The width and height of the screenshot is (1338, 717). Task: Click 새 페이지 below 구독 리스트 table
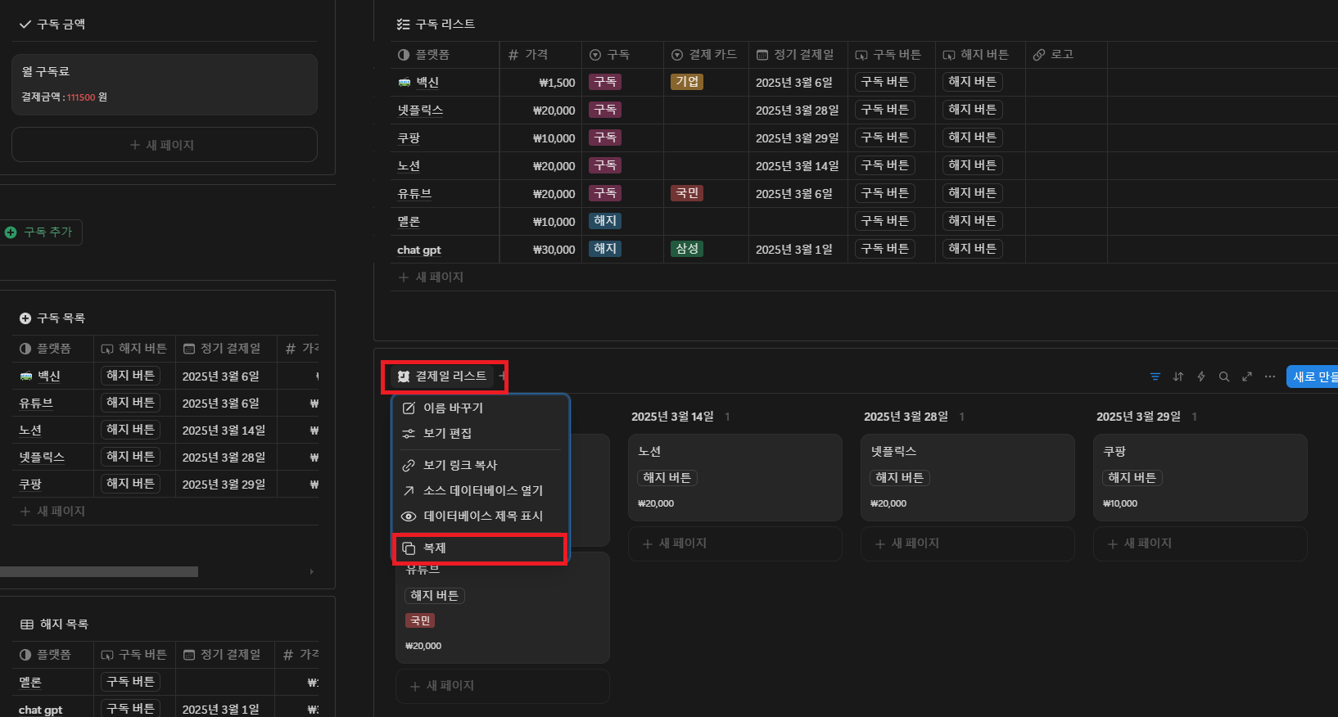(x=431, y=277)
